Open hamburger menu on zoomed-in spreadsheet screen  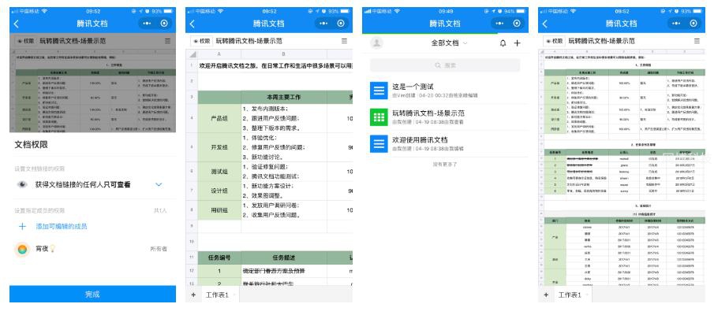(344, 41)
